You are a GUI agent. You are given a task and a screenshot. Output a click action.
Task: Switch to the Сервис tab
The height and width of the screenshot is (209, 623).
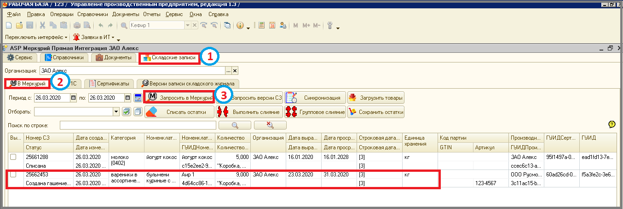(x=20, y=58)
